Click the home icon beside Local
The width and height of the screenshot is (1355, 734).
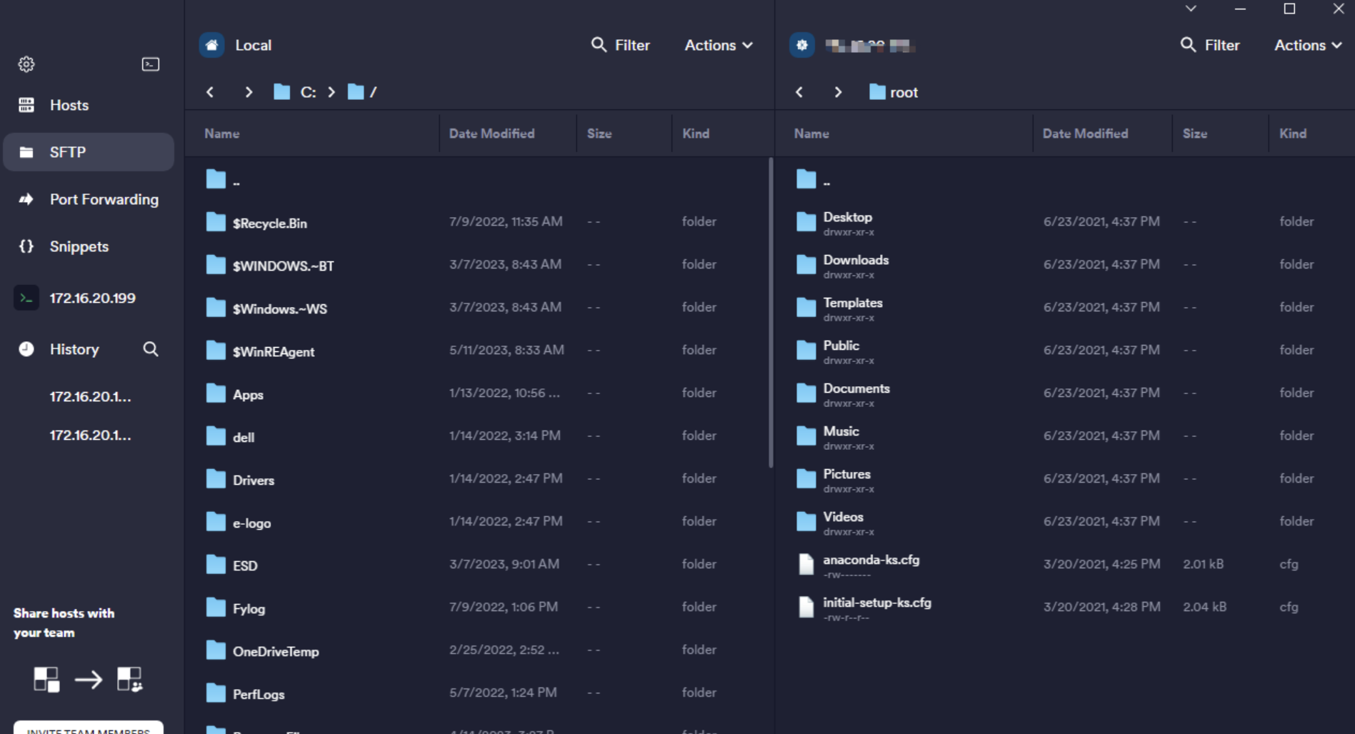click(x=211, y=44)
